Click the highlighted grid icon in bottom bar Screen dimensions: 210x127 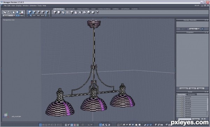72,125
